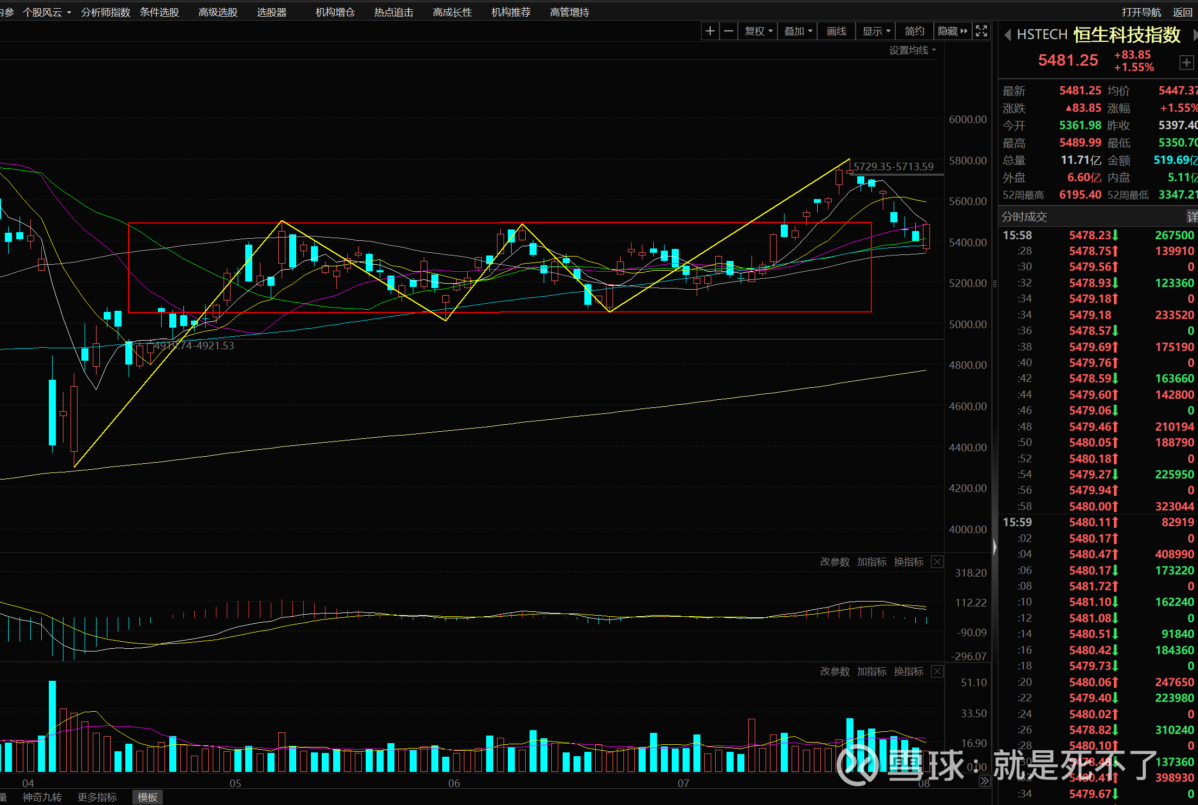Select 模板 template tab

point(148,797)
